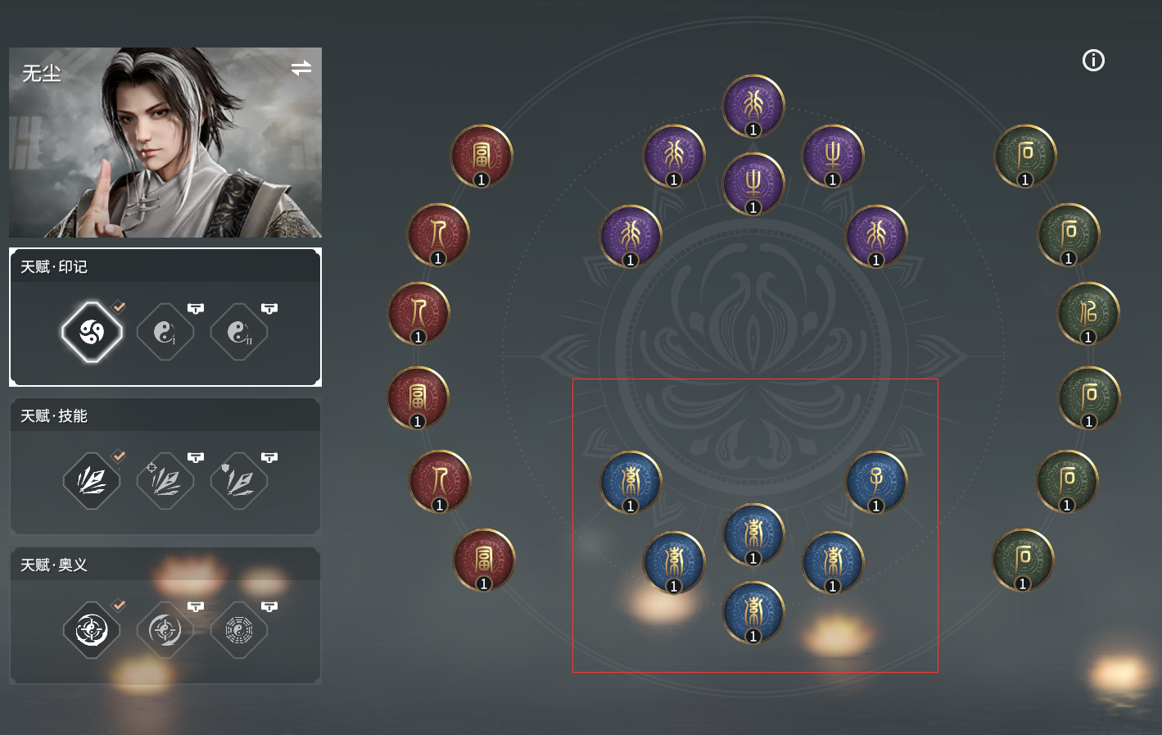
Task: Click the upper-right blue glyph with unique symbol
Action: pyautogui.click(x=876, y=483)
